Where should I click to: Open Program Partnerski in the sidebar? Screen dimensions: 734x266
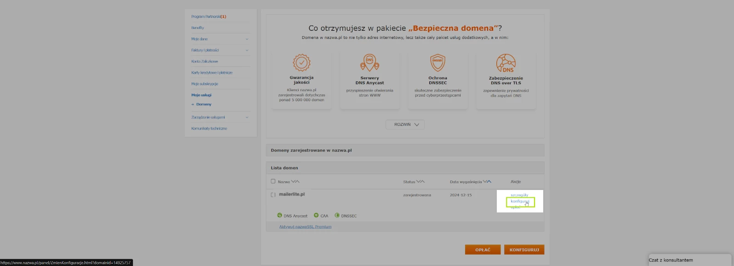pos(209,16)
